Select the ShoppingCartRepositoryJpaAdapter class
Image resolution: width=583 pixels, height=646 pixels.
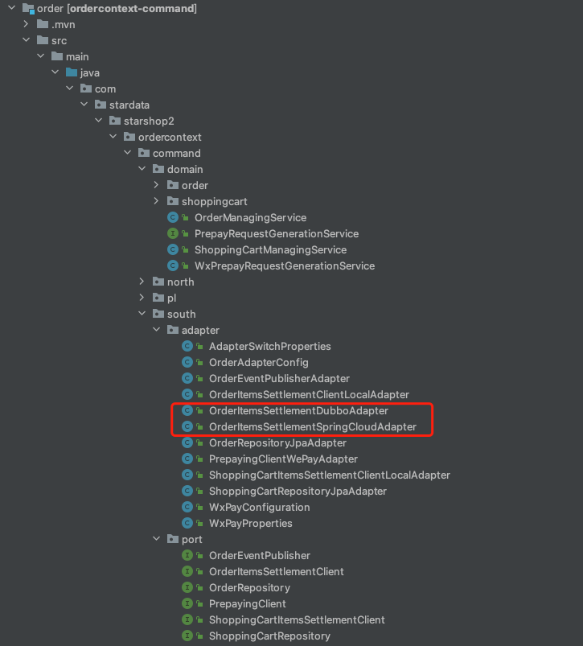coord(298,491)
